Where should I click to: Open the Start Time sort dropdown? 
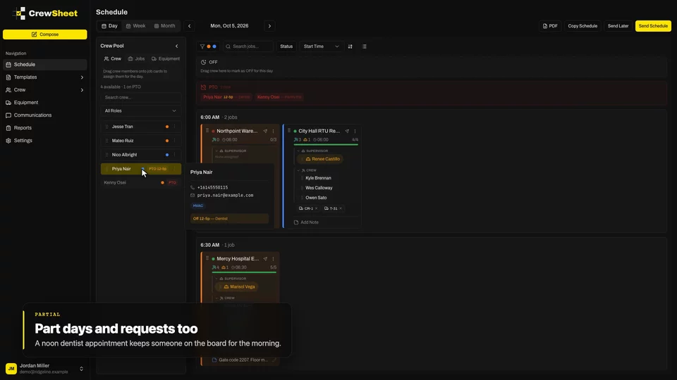[321, 46]
